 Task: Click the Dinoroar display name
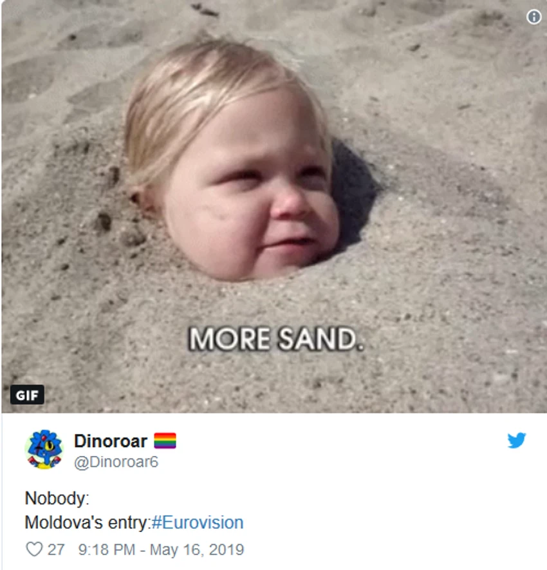point(111,441)
